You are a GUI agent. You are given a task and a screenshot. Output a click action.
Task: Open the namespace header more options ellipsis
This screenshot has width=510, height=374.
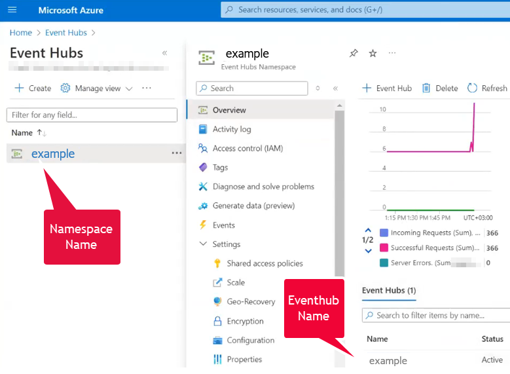tap(392, 53)
